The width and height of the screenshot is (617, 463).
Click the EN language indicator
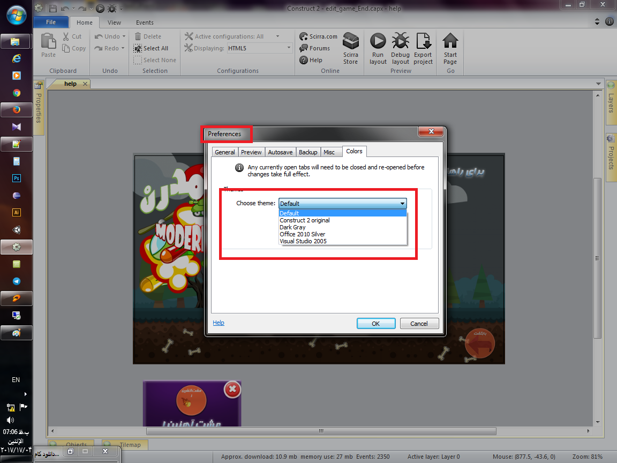tap(16, 379)
